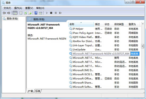Screen dimensions: 146x99
Task: Open the blue Help question-mark icon
Action: tap(36, 13)
